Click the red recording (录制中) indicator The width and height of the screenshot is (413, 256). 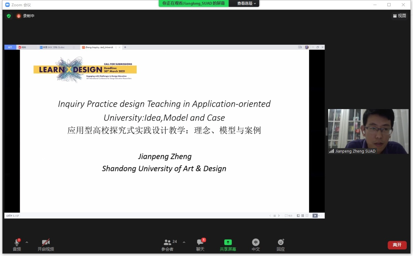(26, 16)
